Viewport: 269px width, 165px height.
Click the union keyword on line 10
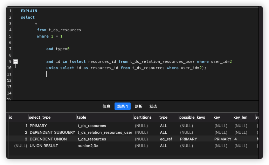click(x=52, y=68)
